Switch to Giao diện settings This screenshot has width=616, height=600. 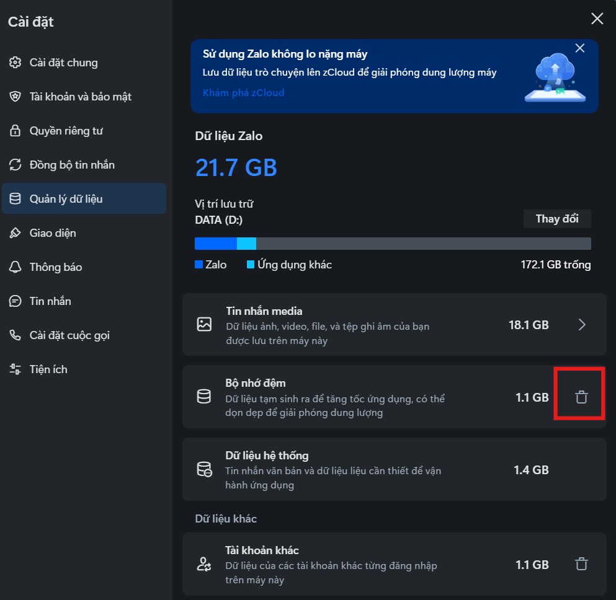pyautogui.click(x=84, y=232)
